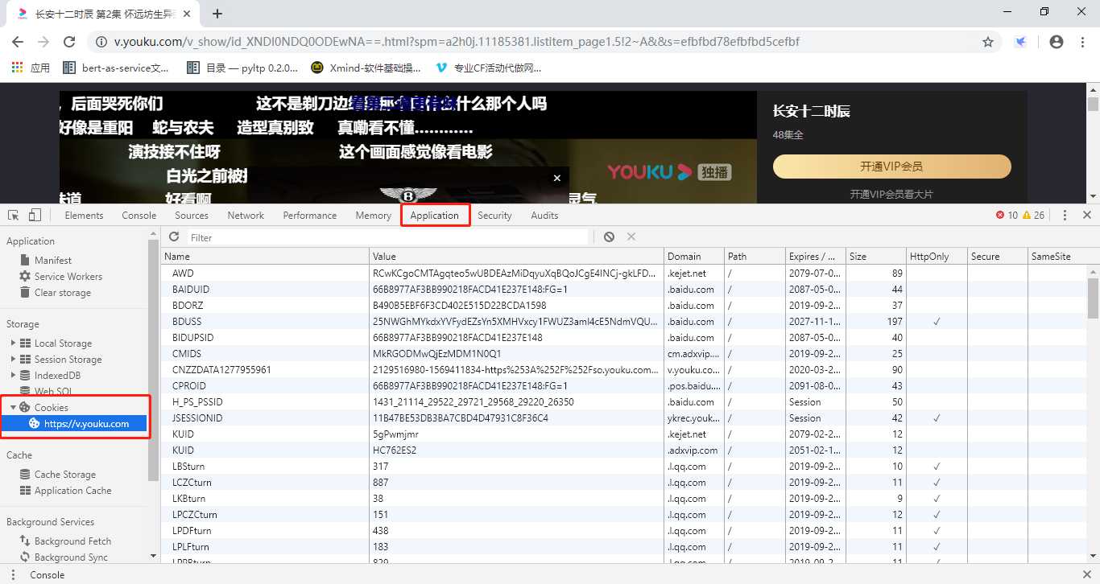Select the BDUSS cookie row
The image size is (1100, 584).
click(624, 322)
